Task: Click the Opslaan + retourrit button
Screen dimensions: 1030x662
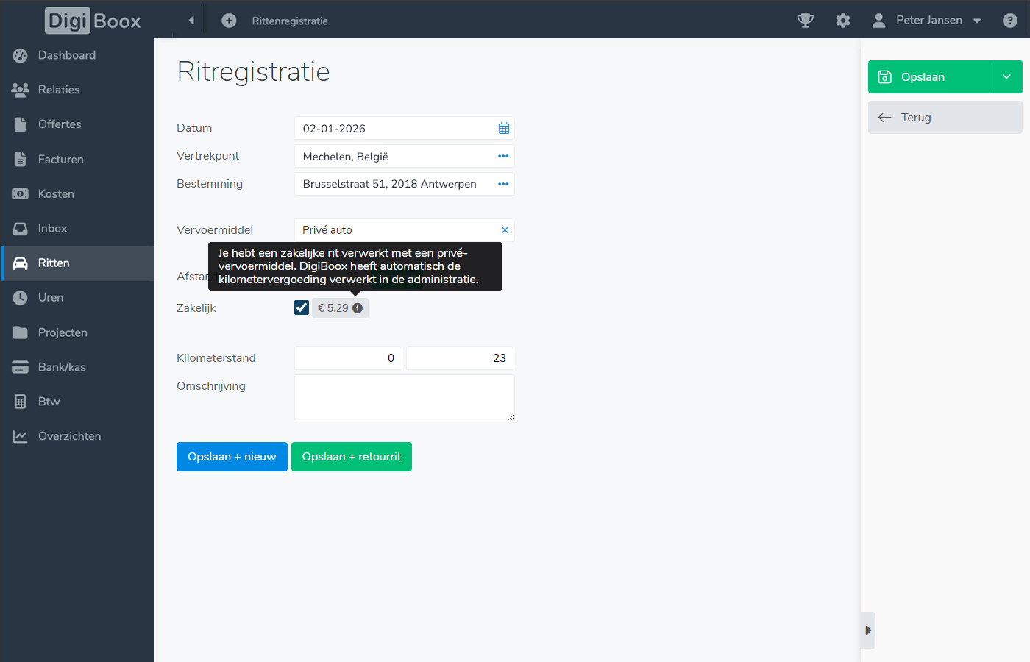Action: click(351, 457)
